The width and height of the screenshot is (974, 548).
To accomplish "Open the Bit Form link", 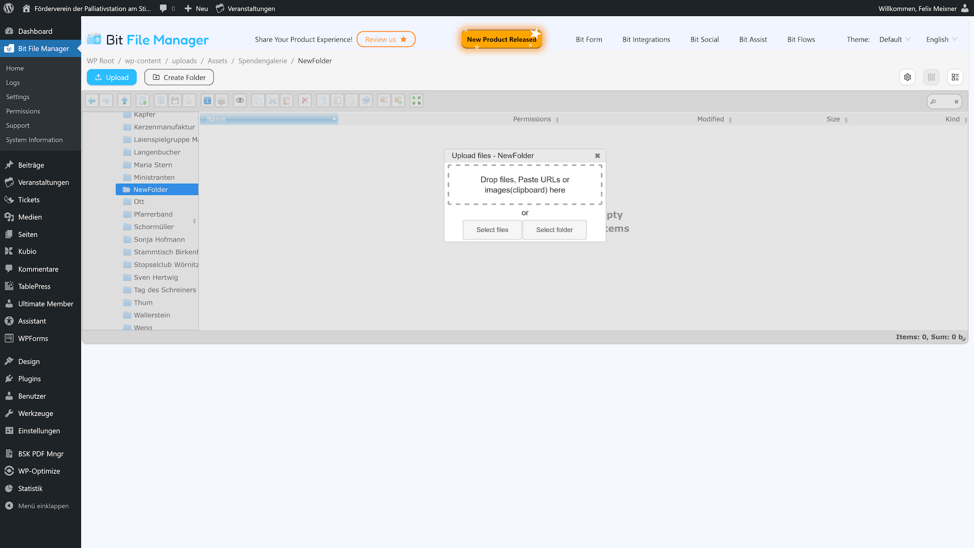I will point(589,39).
